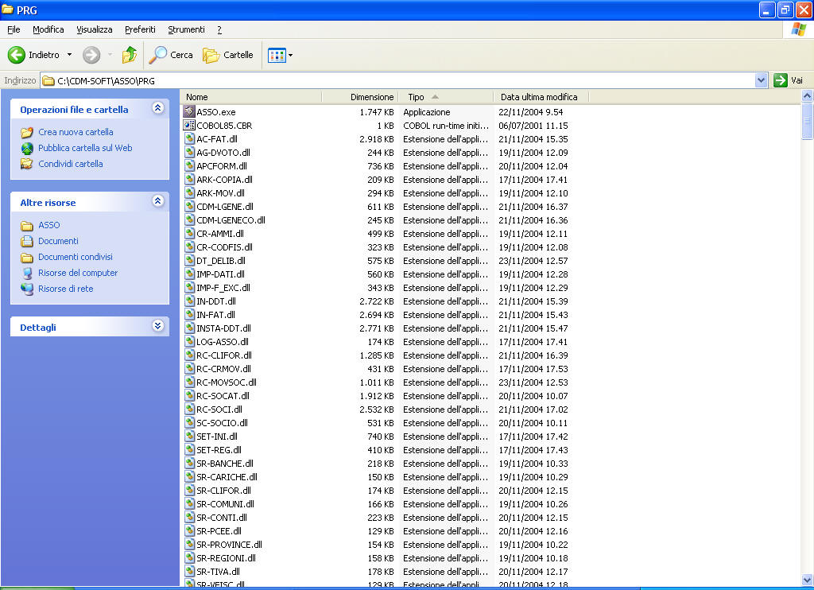Open the Visualizza menu
The height and width of the screenshot is (590, 814).
(x=95, y=29)
